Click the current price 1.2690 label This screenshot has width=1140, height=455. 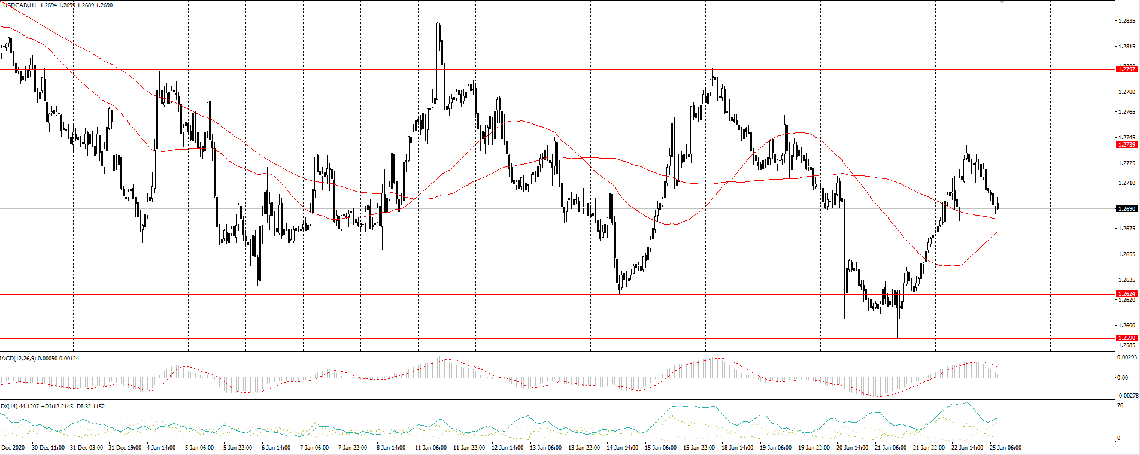click(x=1127, y=209)
